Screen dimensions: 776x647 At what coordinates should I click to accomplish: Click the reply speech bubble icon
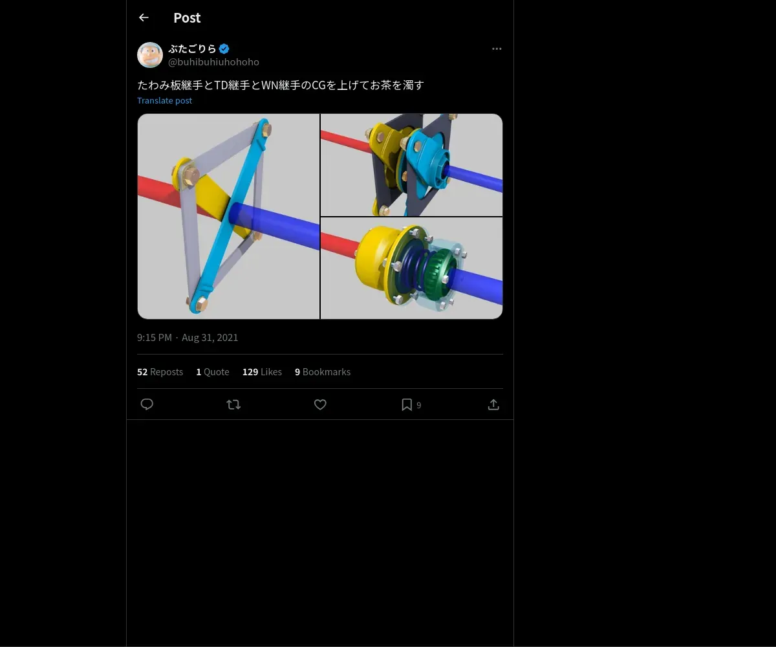click(x=147, y=404)
